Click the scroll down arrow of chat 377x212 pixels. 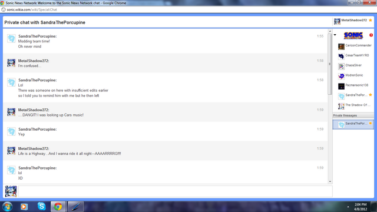(330, 181)
